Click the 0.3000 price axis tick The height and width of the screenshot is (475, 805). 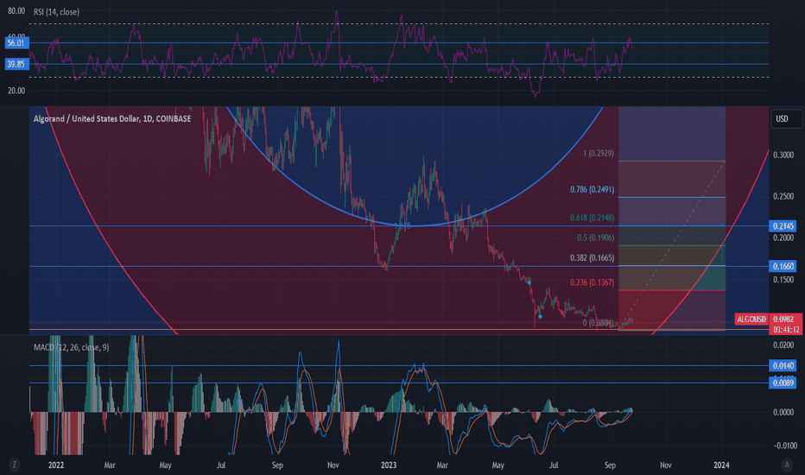pos(783,155)
